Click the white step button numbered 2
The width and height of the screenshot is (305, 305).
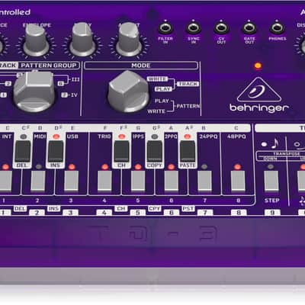[x=38, y=181]
